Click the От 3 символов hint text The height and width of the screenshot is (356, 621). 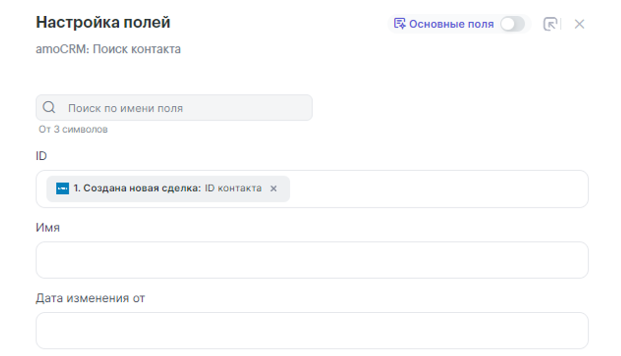coord(73,130)
